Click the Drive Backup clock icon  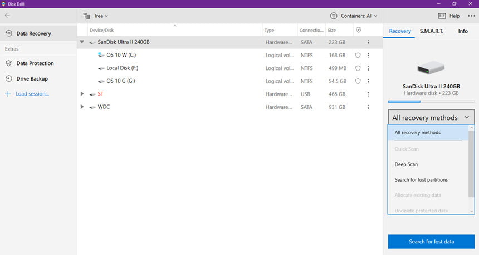tap(9, 78)
